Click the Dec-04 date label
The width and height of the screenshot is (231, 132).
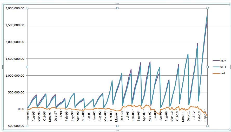[x=122, y=116]
